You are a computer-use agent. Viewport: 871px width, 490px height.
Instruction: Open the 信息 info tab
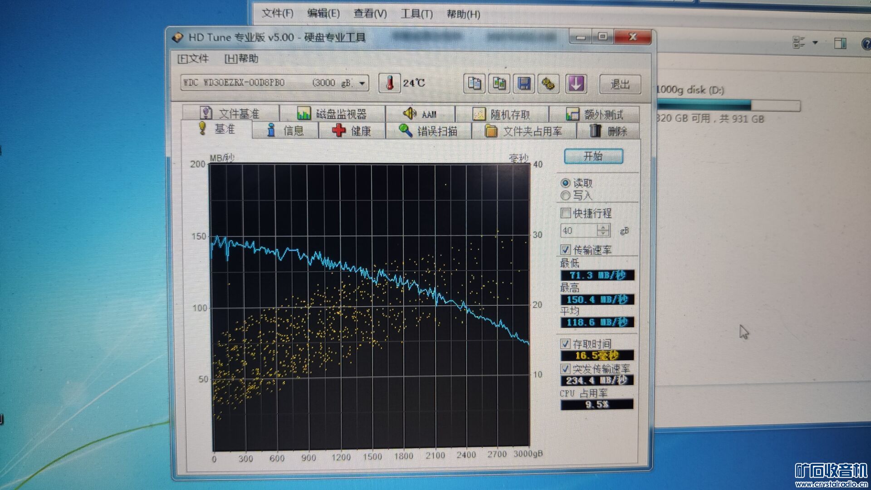point(285,131)
